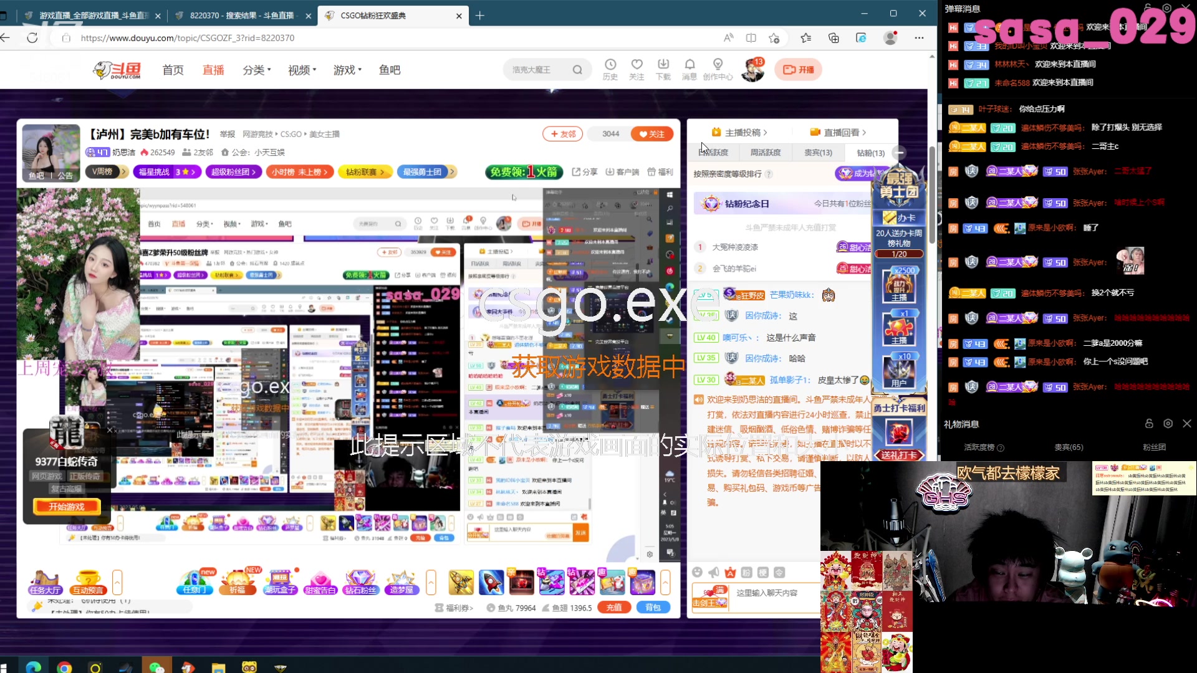Open the chat emoji picker icon
Screen dimensions: 1197x673
click(697, 572)
